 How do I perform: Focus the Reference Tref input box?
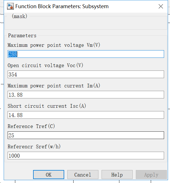click(x=86, y=135)
